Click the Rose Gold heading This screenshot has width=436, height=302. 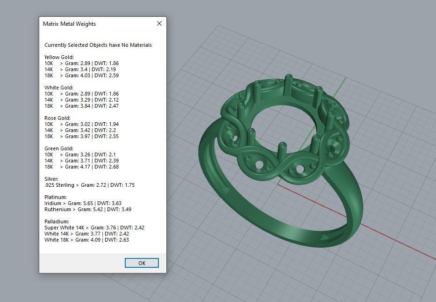tap(57, 118)
